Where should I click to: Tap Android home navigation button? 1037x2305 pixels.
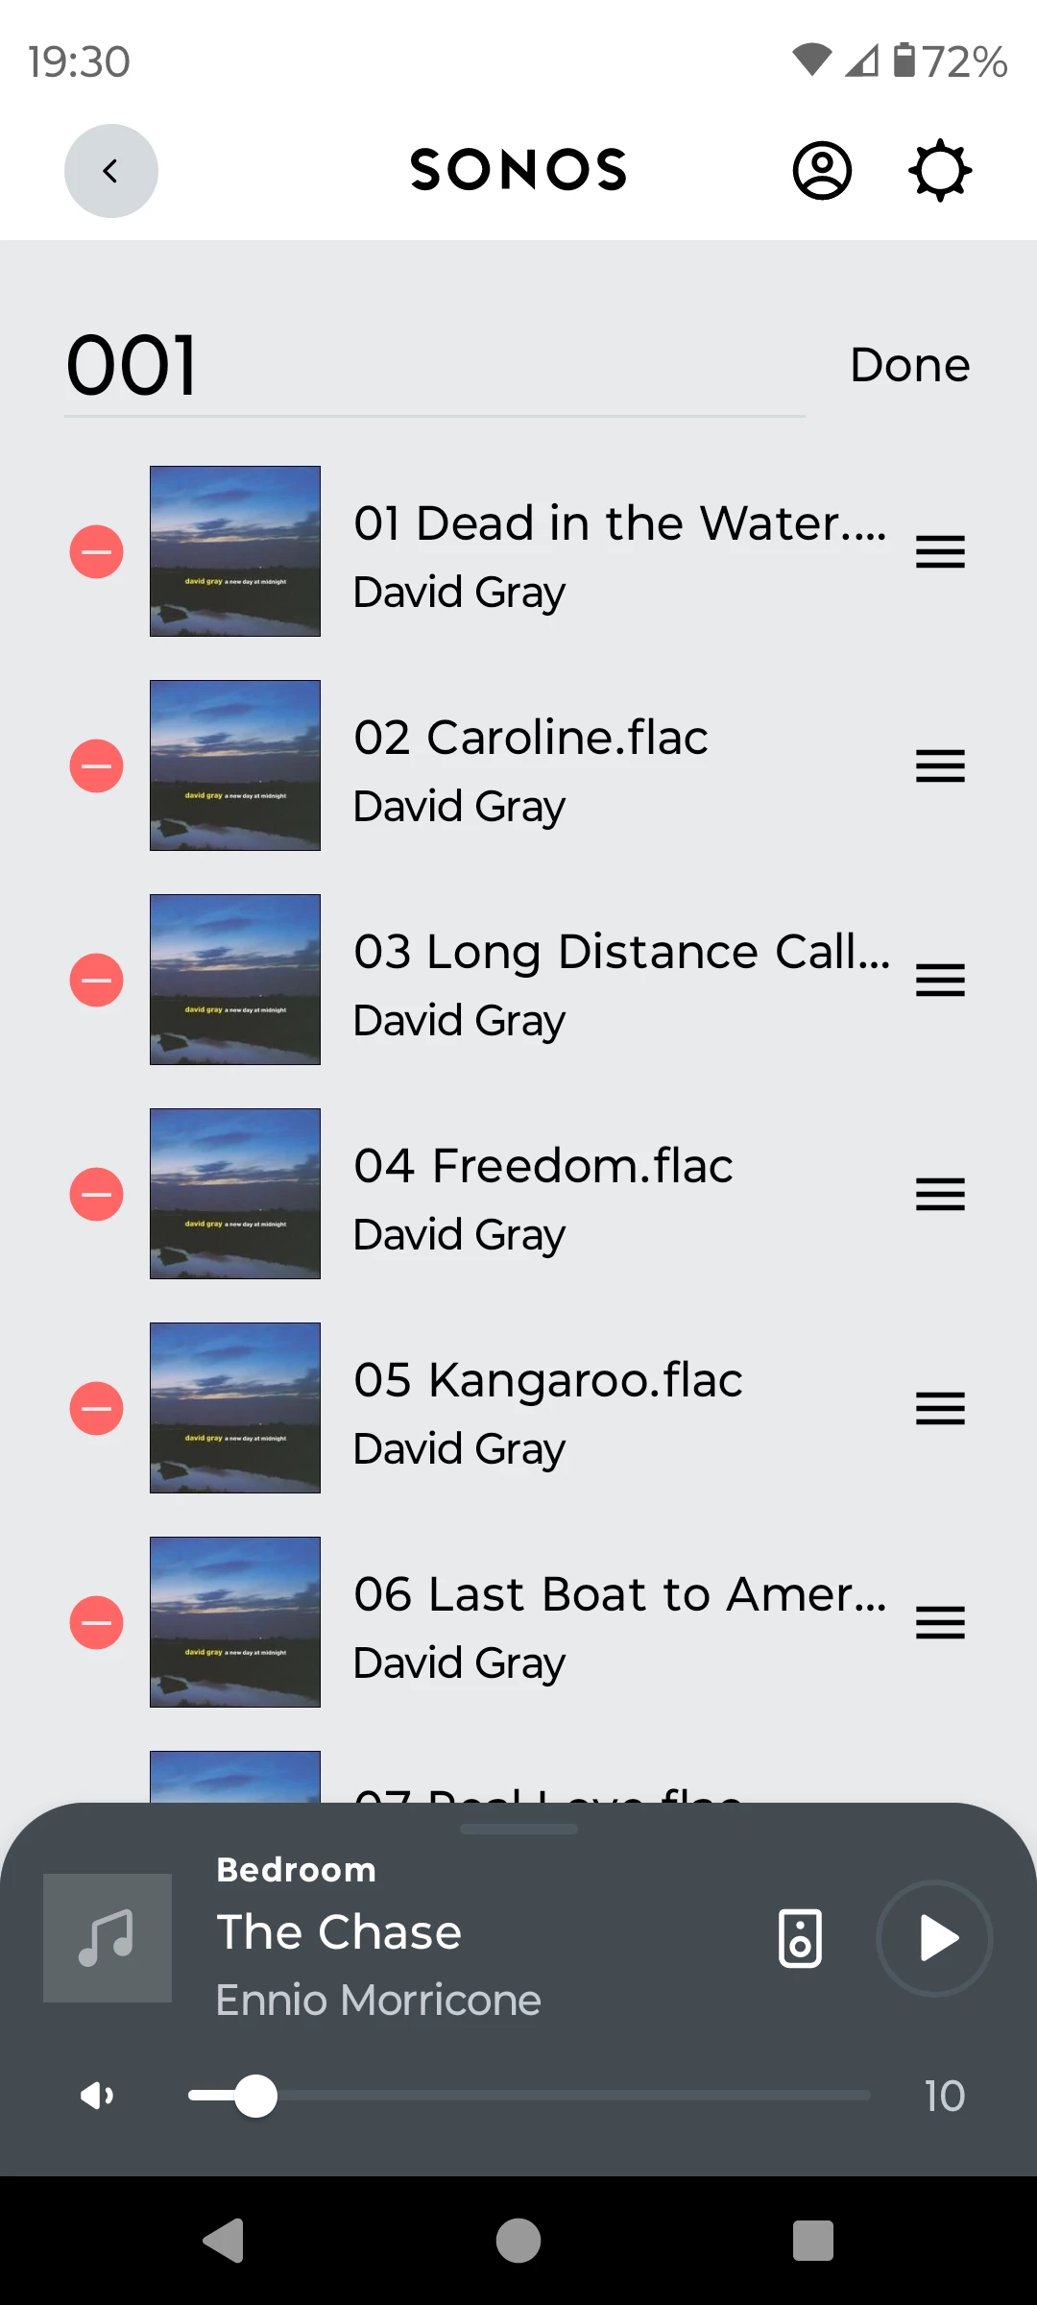pyautogui.click(x=518, y=2241)
